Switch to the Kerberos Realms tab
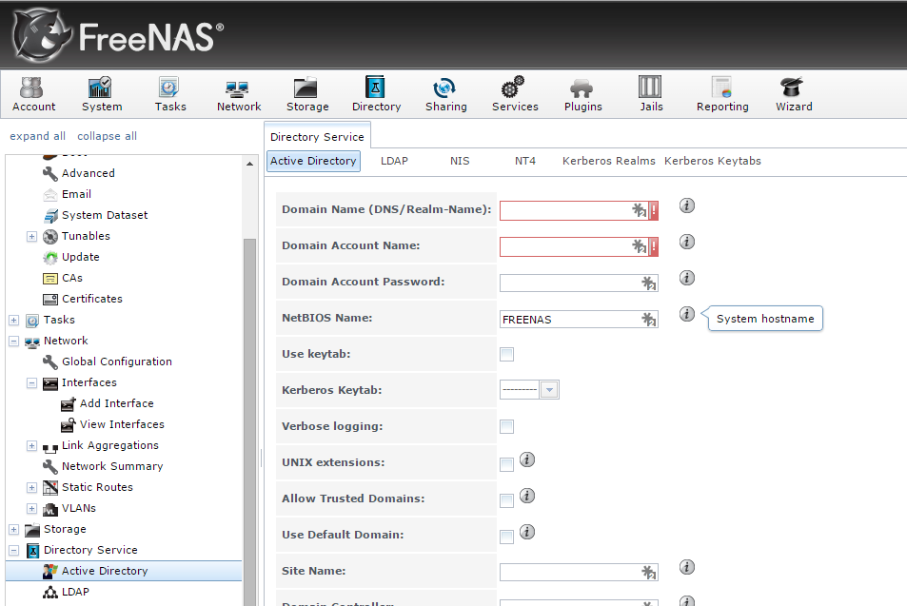907x606 pixels. point(608,161)
